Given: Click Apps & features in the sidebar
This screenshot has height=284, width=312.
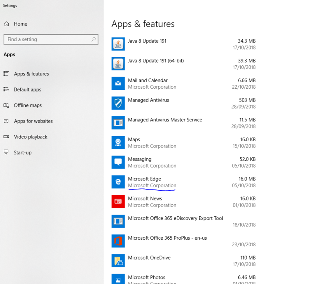Looking at the screenshot, I should [x=30, y=74].
